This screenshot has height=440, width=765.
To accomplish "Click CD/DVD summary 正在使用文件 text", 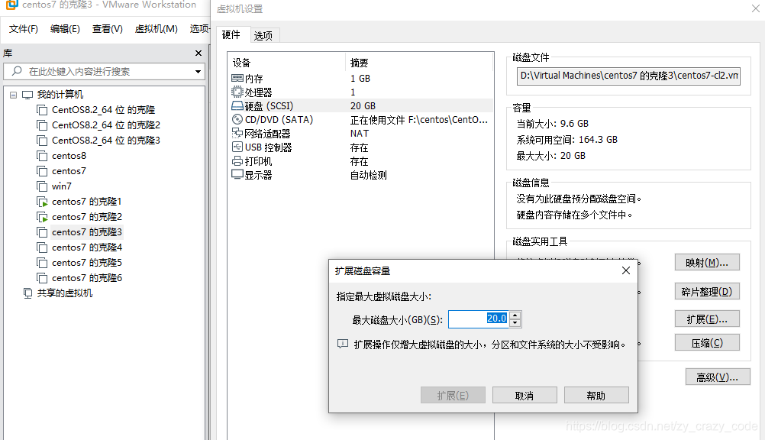I will (419, 120).
